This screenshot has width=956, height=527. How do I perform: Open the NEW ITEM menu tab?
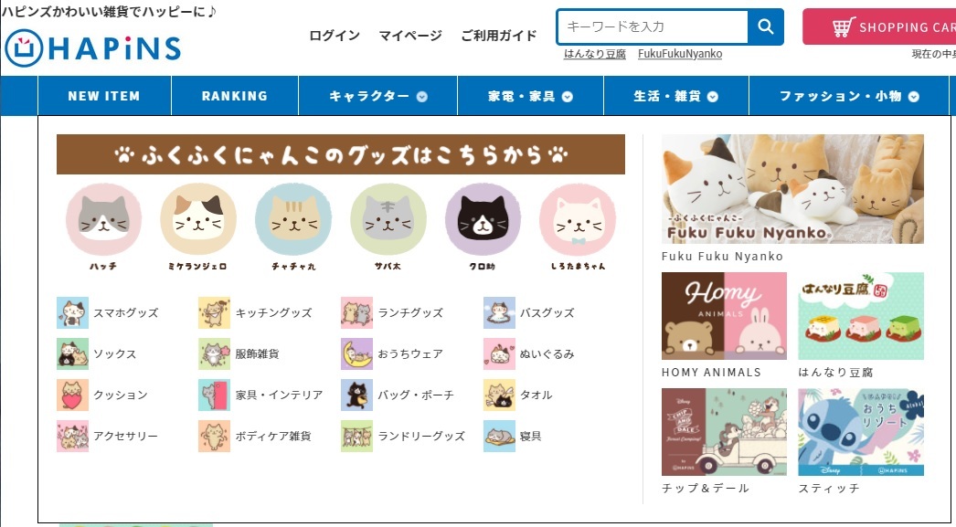click(104, 96)
